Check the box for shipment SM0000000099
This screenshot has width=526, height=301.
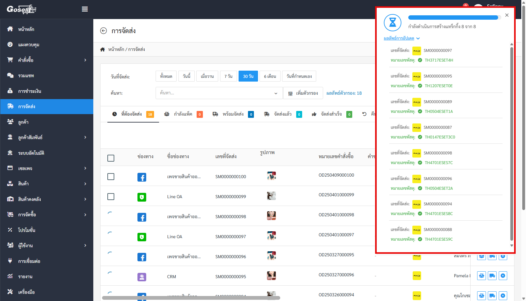pos(111,197)
